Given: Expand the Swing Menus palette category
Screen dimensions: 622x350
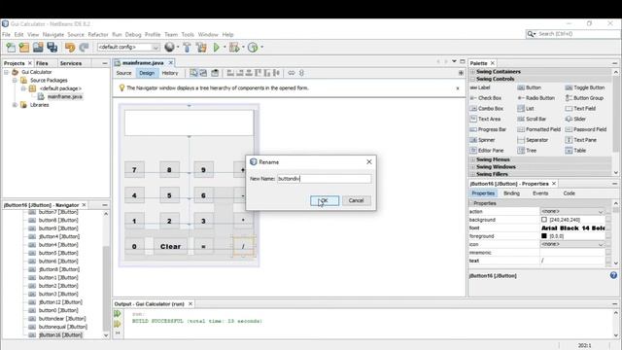Looking at the screenshot, I should pyautogui.click(x=472, y=159).
